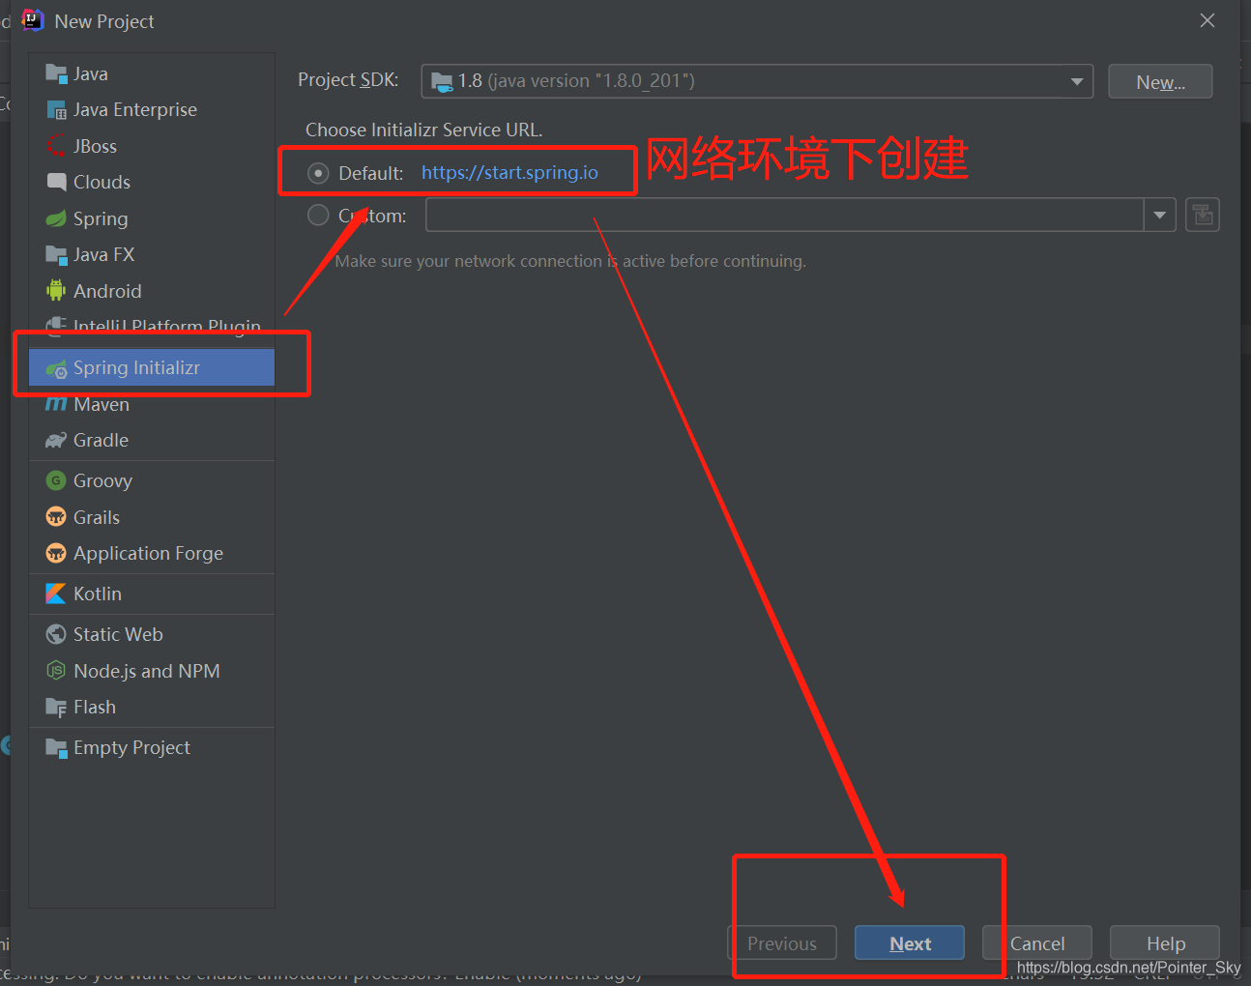Select the JBoss text label

point(95,146)
